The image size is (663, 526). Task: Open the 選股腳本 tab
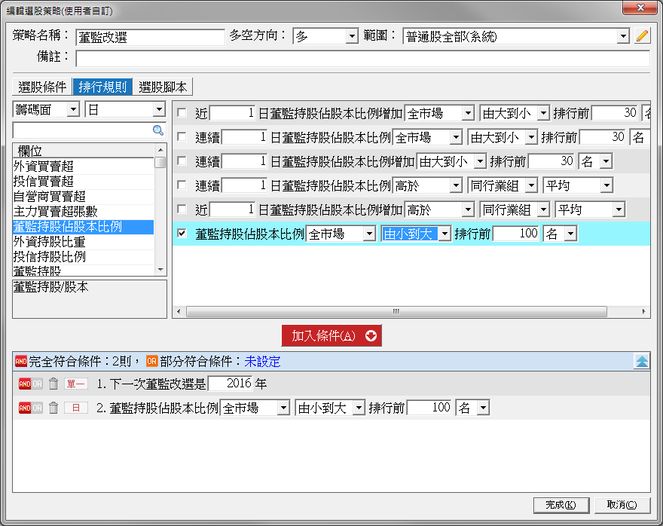163,87
